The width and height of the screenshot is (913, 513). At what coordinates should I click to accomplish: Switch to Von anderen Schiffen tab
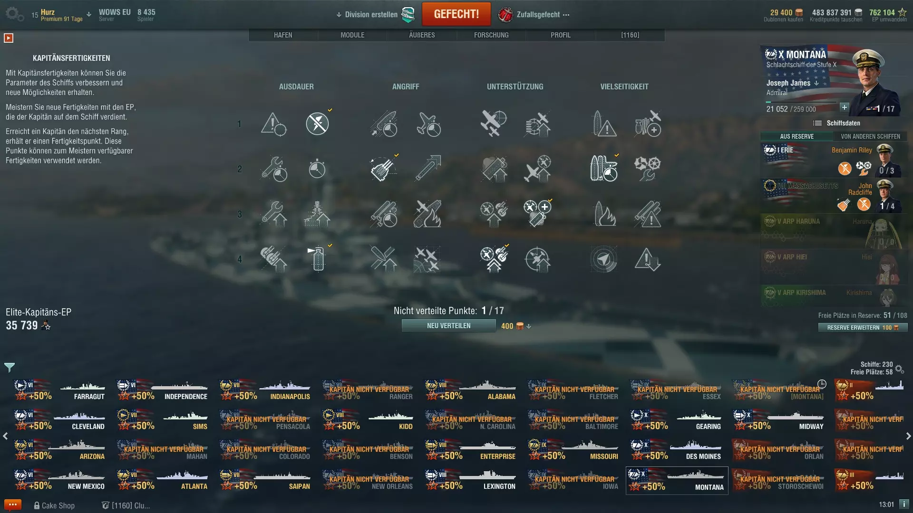870,136
